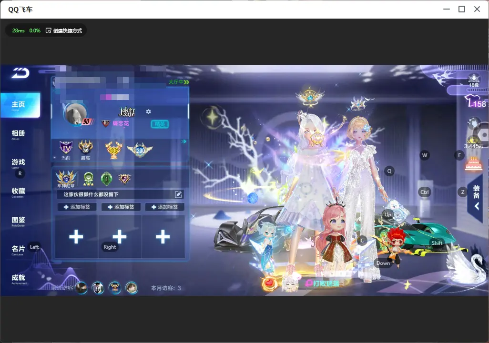This screenshot has height=343, width=489.
Task: Click the red heart like icon
Action: click(269, 283)
